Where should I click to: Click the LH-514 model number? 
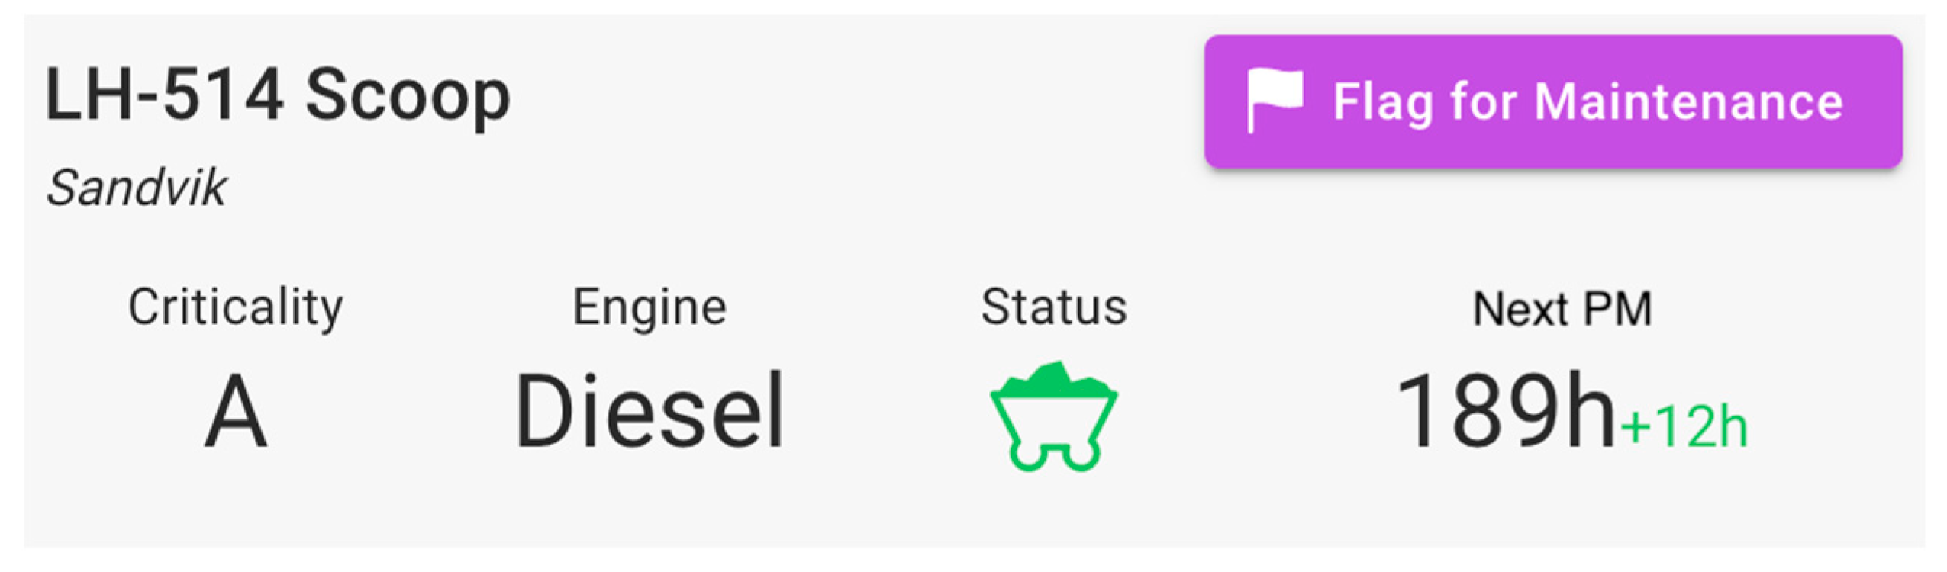pos(164,96)
